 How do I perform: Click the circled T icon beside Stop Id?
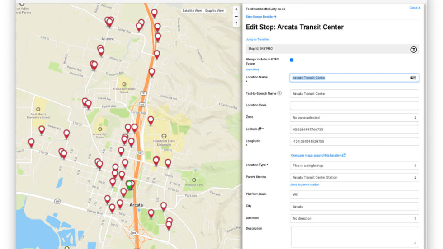(x=413, y=49)
